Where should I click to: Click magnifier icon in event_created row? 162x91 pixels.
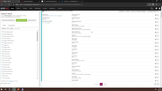click(156, 60)
